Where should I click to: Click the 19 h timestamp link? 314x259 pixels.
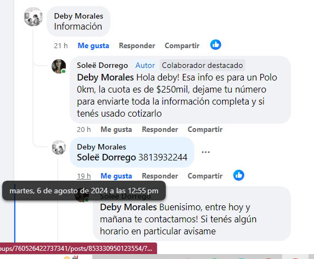[83, 176]
